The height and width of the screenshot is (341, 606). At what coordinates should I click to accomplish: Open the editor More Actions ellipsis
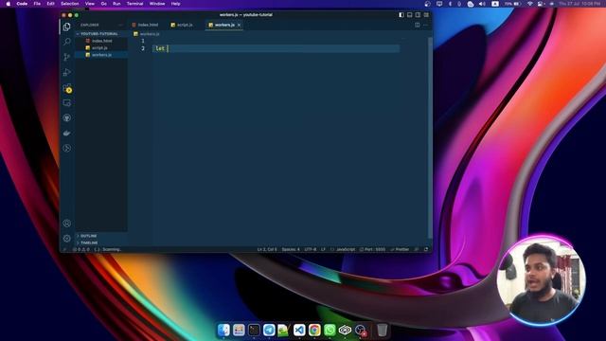click(x=425, y=25)
